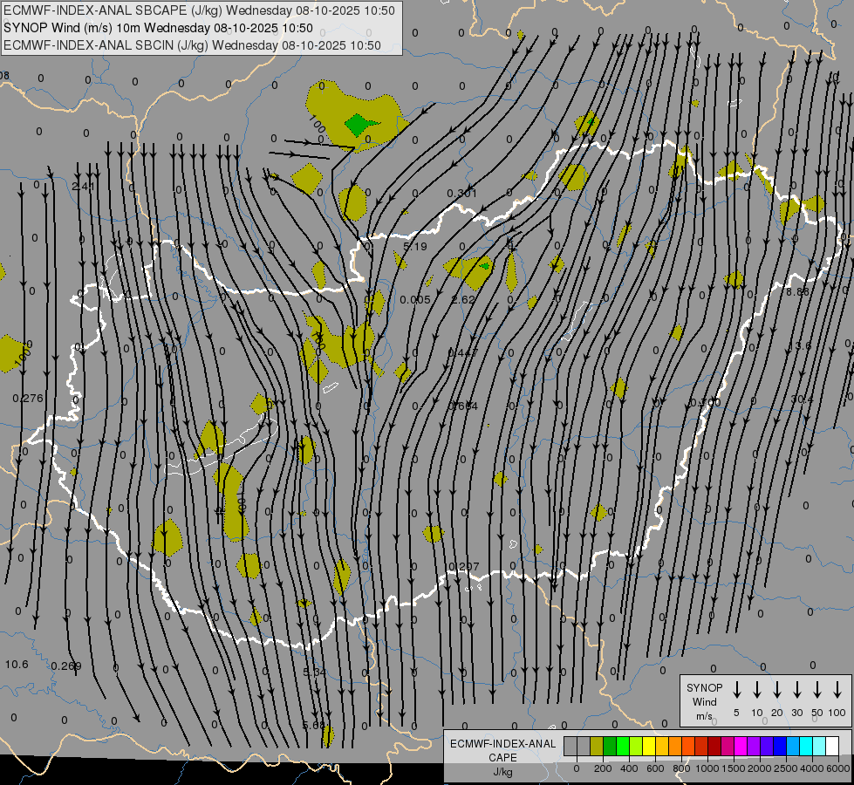Click the bright green CAPE patch on map

(x=357, y=124)
